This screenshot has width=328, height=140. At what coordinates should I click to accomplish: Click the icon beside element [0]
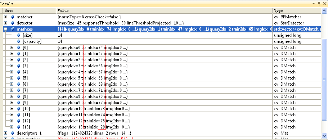19,48
